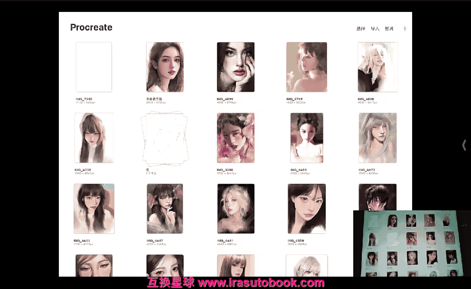The height and width of the screenshot is (289, 471).
Task: Click the IMG_6672 file name
Action: click(x=367, y=170)
